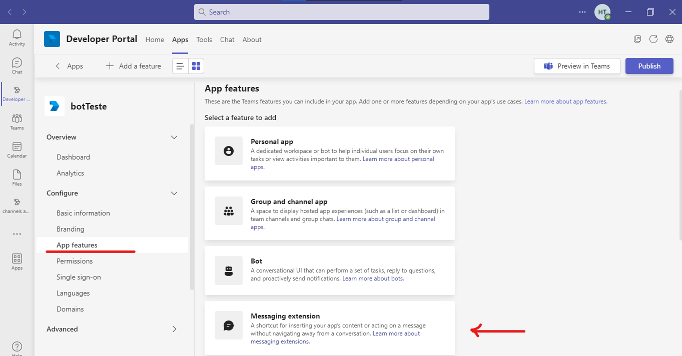Screen dimensions: 682x356
Task: Click the refresh icon in header
Action: (653, 39)
